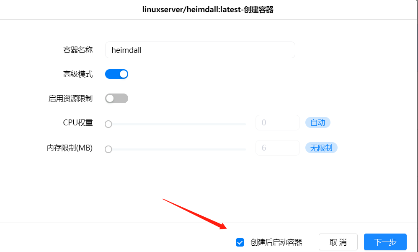Screen dimensions: 418x252
Task: Click the 创建后启动容器 label text
Action: pos(276,242)
